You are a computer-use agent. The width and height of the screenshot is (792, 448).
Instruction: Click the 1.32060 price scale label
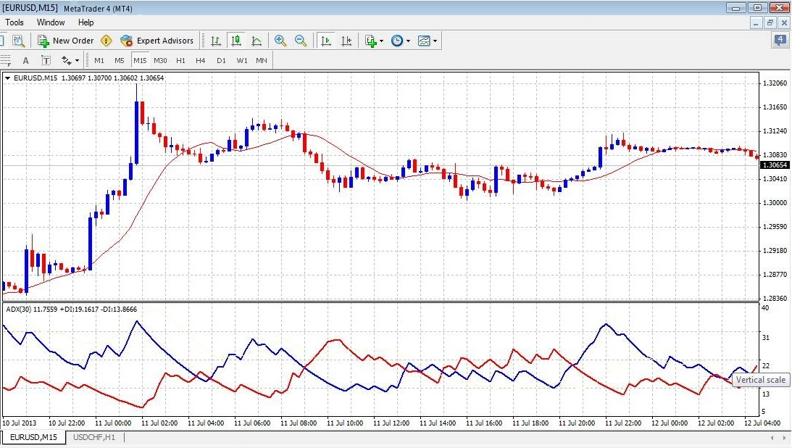tap(775, 83)
